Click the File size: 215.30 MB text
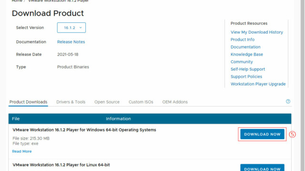The width and height of the screenshot is (305, 171). pyautogui.click(x=31, y=138)
